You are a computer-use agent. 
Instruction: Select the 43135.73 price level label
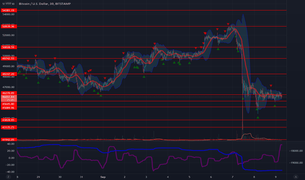pyautogui.click(x=9, y=127)
